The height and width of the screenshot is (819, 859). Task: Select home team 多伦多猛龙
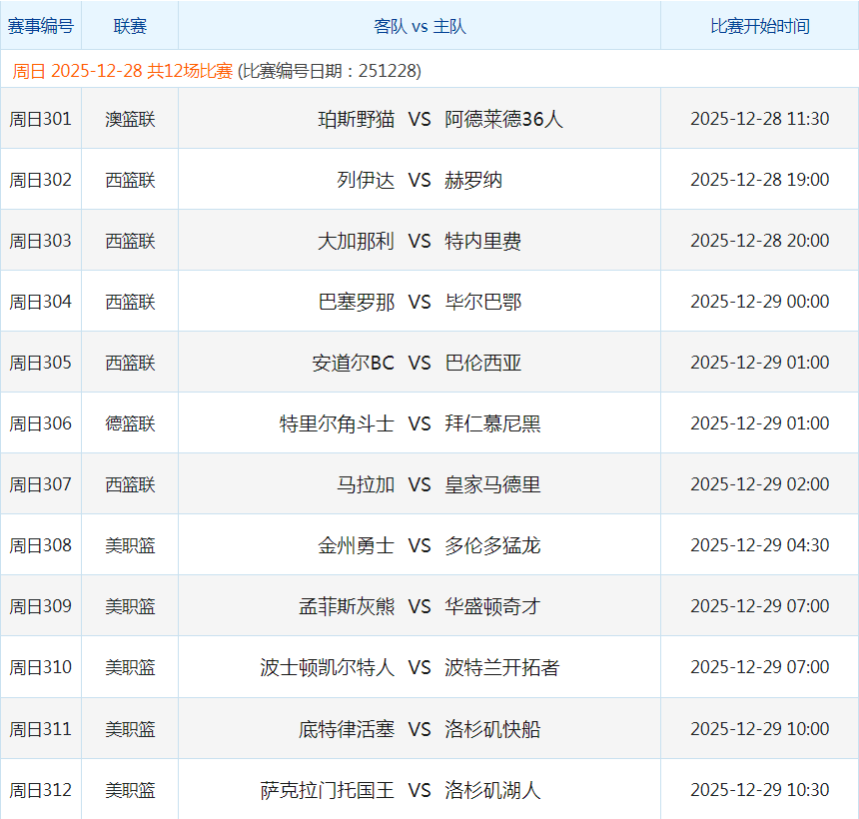(x=492, y=544)
